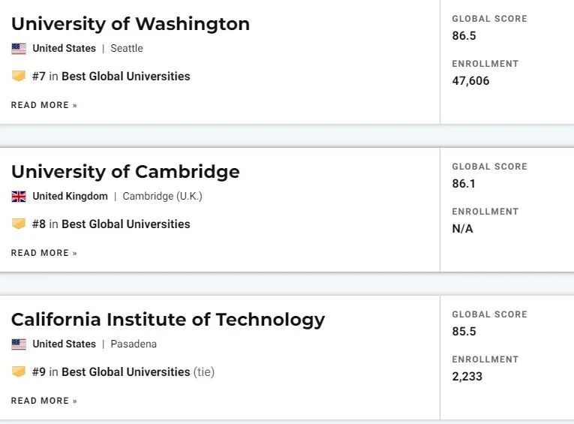Click the UK flag beside United Kingdom
574x424 pixels.
pos(19,197)
